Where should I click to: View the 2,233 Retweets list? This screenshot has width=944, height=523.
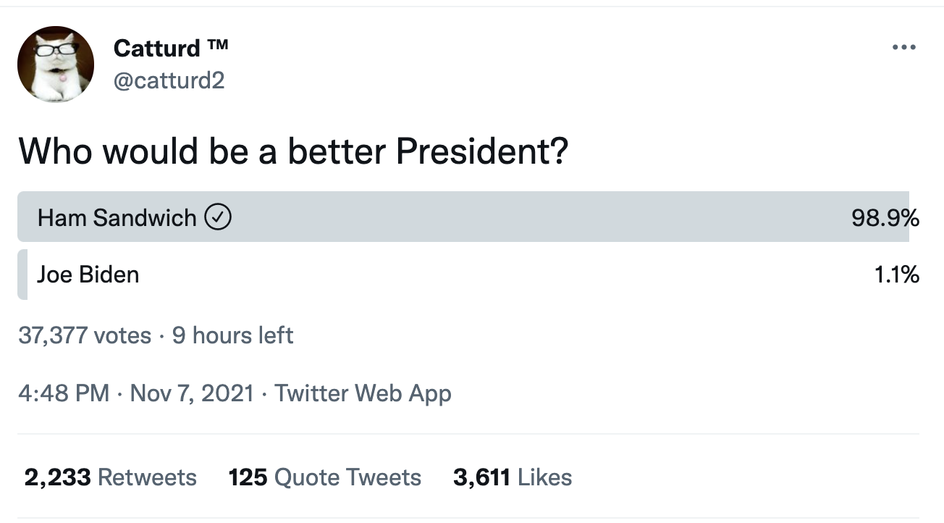pyautogui.click(x=110, y=477)
